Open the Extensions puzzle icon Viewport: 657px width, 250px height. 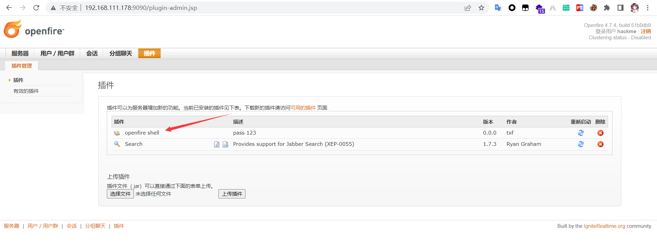pos(607,8)
